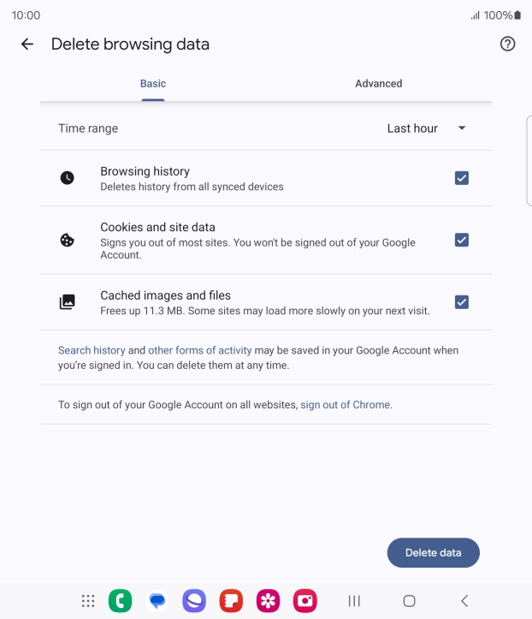Screen dimensions: 532x619
Task: Open the red flower Gallery app
Action: tap(269, 601)
